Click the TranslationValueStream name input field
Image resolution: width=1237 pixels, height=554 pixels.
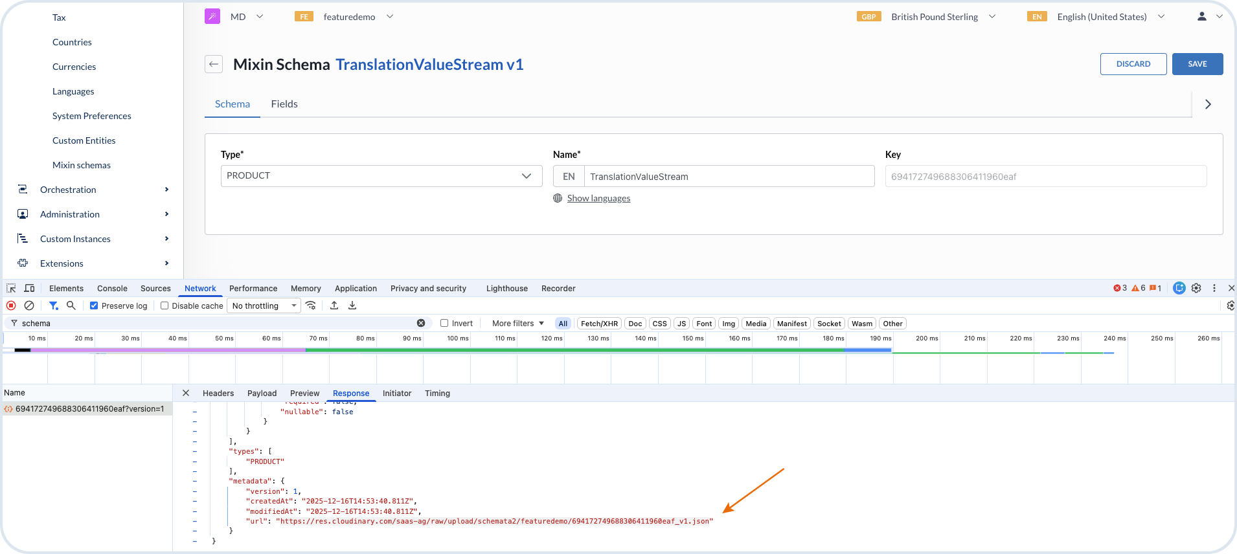click(x=729, y=177)
